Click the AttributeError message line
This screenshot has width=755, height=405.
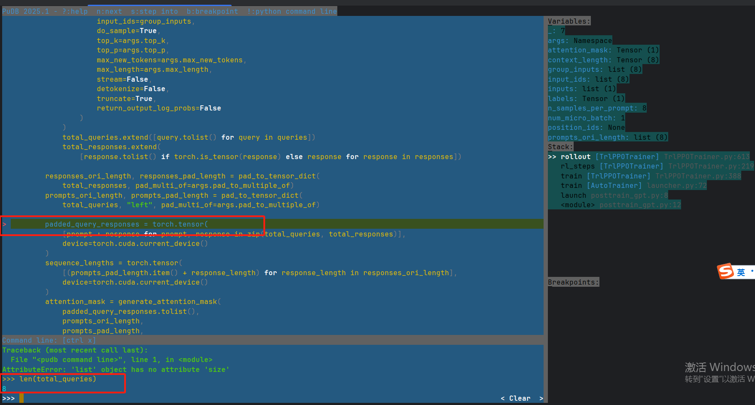click(116, 369)
